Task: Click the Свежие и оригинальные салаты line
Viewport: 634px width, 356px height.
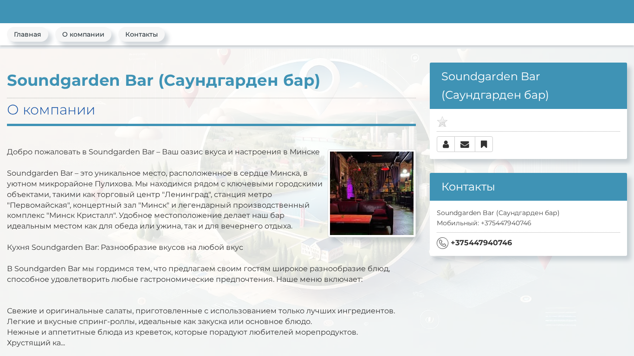Action: (201, 311)
